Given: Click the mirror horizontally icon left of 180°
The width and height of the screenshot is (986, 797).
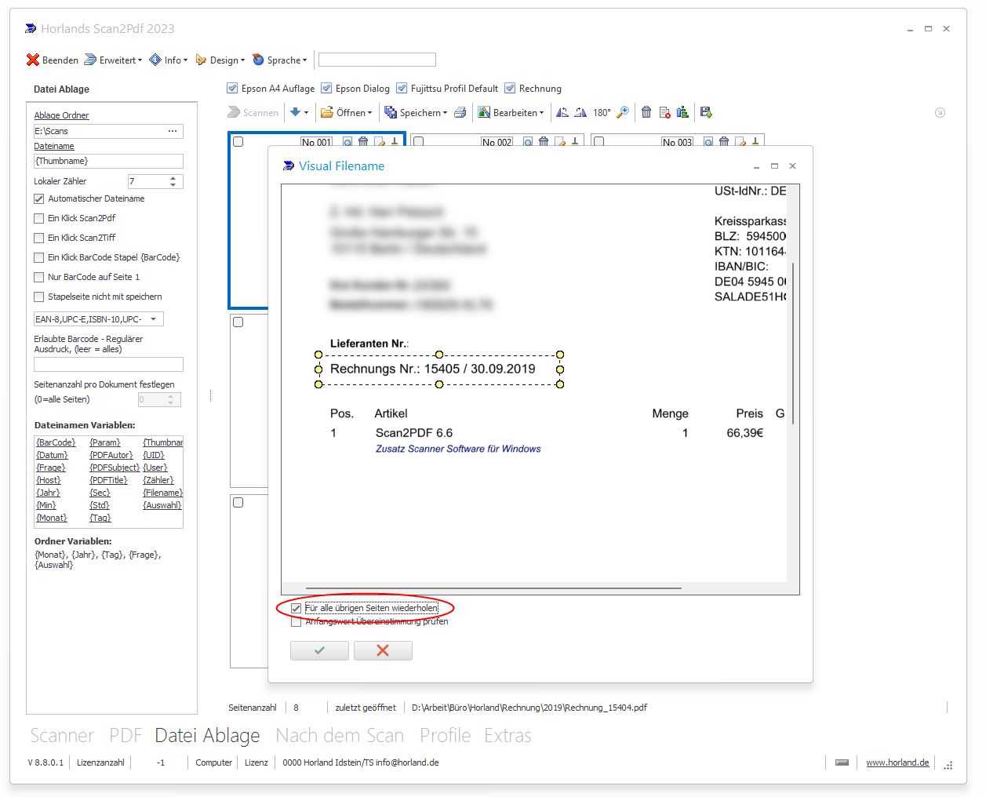Looking at the screenshot, I should [562, 112].
